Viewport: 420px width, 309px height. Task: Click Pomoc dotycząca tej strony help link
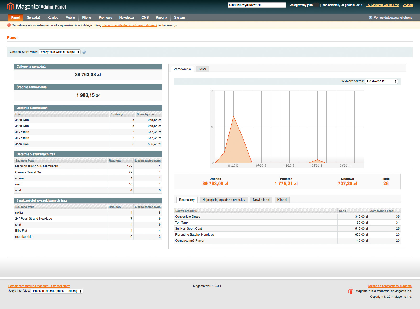tap(393, 18)
